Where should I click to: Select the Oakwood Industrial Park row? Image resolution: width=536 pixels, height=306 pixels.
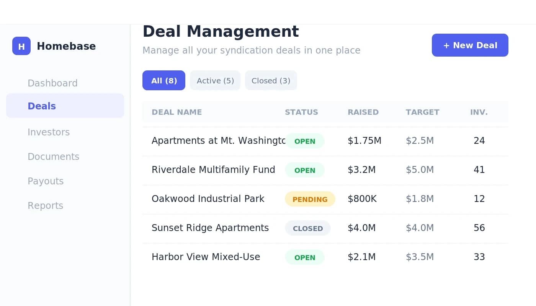208,199
